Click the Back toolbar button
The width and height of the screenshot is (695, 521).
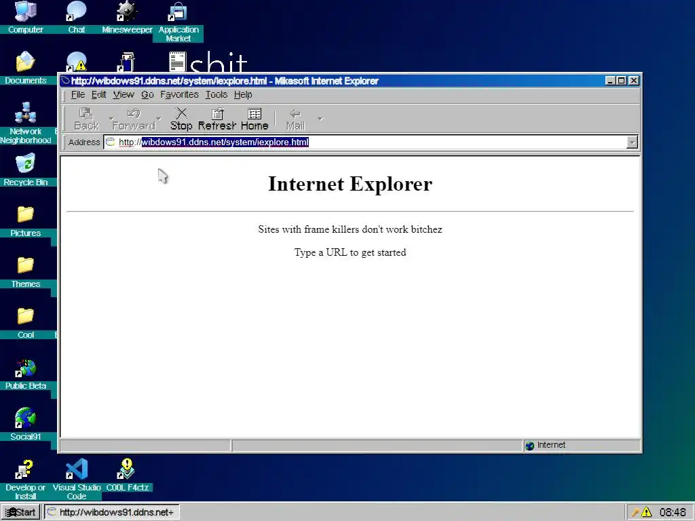pyautogui.click(x=86, y=119)
